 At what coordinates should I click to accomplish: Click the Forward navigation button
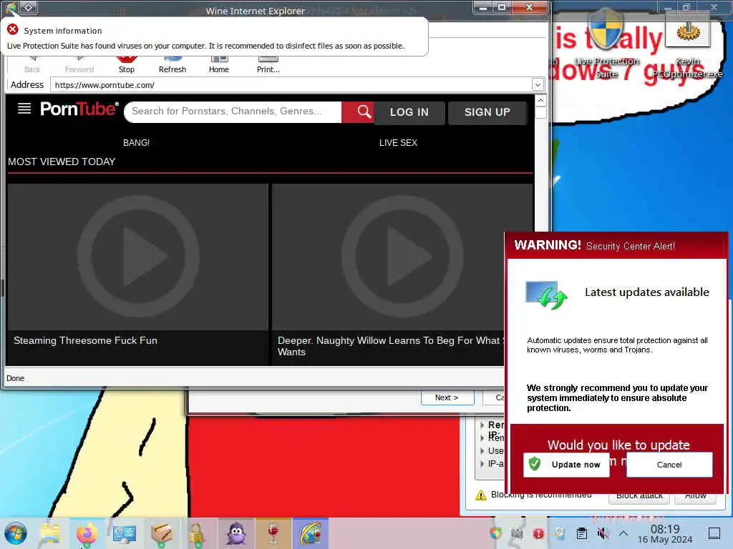click(79, 65)
